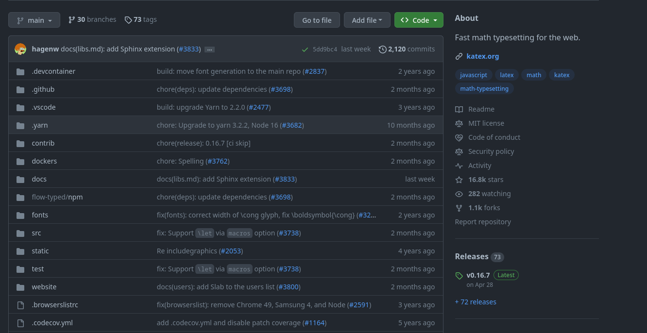The image size is (647, 333).
Task: Select the javascript topic tag
Action: (x=474, y=75)
